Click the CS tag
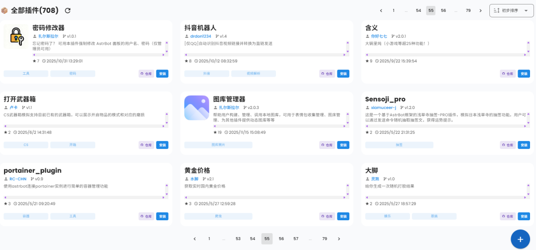The width and height of the screenshot is (536, 250). click(x=26, y=145)
